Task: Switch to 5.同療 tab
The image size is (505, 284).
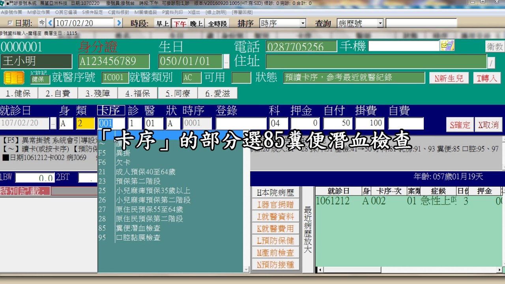Action: 178,93
